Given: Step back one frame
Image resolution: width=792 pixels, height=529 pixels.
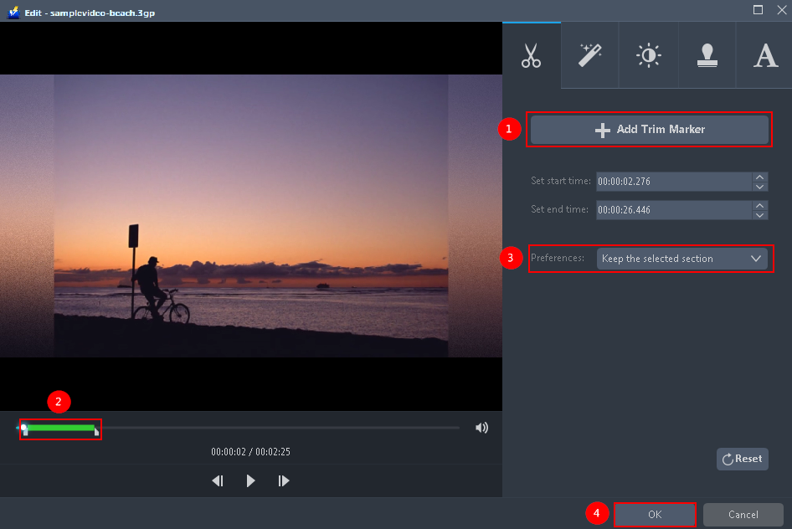Looking at the screenshot, I should coord(218,480).
